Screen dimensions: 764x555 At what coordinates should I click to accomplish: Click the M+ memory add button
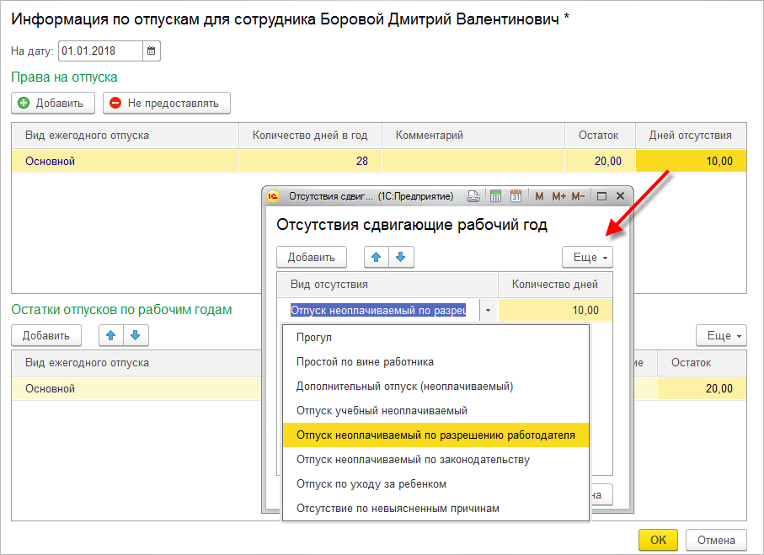tap(558, 196)
